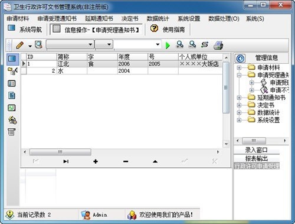Click the folder tree sidebar icon
This screenshot has width=295, height=224.
pos(12,71)
